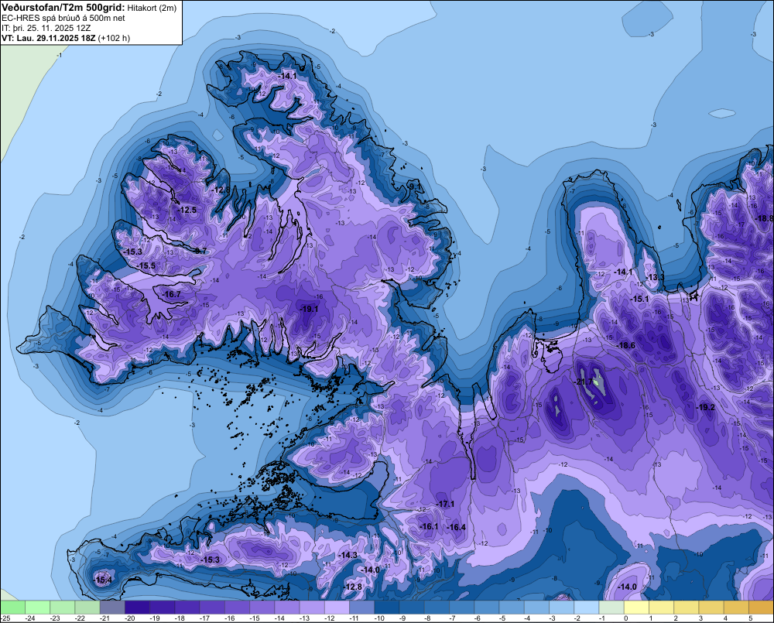Choose the -5 blue legend swatch
Image resolution: width=774 pixels, height=623 pixels.
tap(512, 608)
